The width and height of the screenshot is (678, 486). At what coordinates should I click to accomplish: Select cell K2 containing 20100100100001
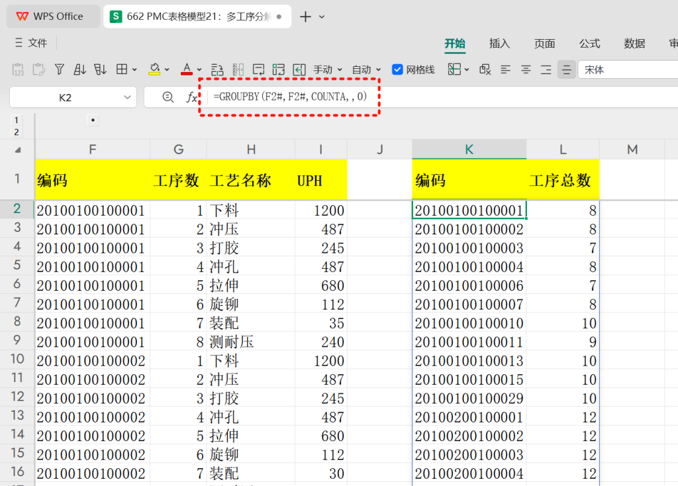469,210
